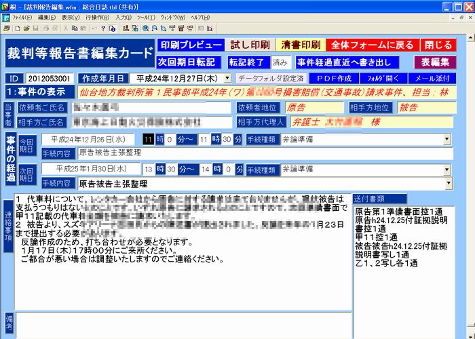Click the New file toolbar icon

[x=16, y=28]
